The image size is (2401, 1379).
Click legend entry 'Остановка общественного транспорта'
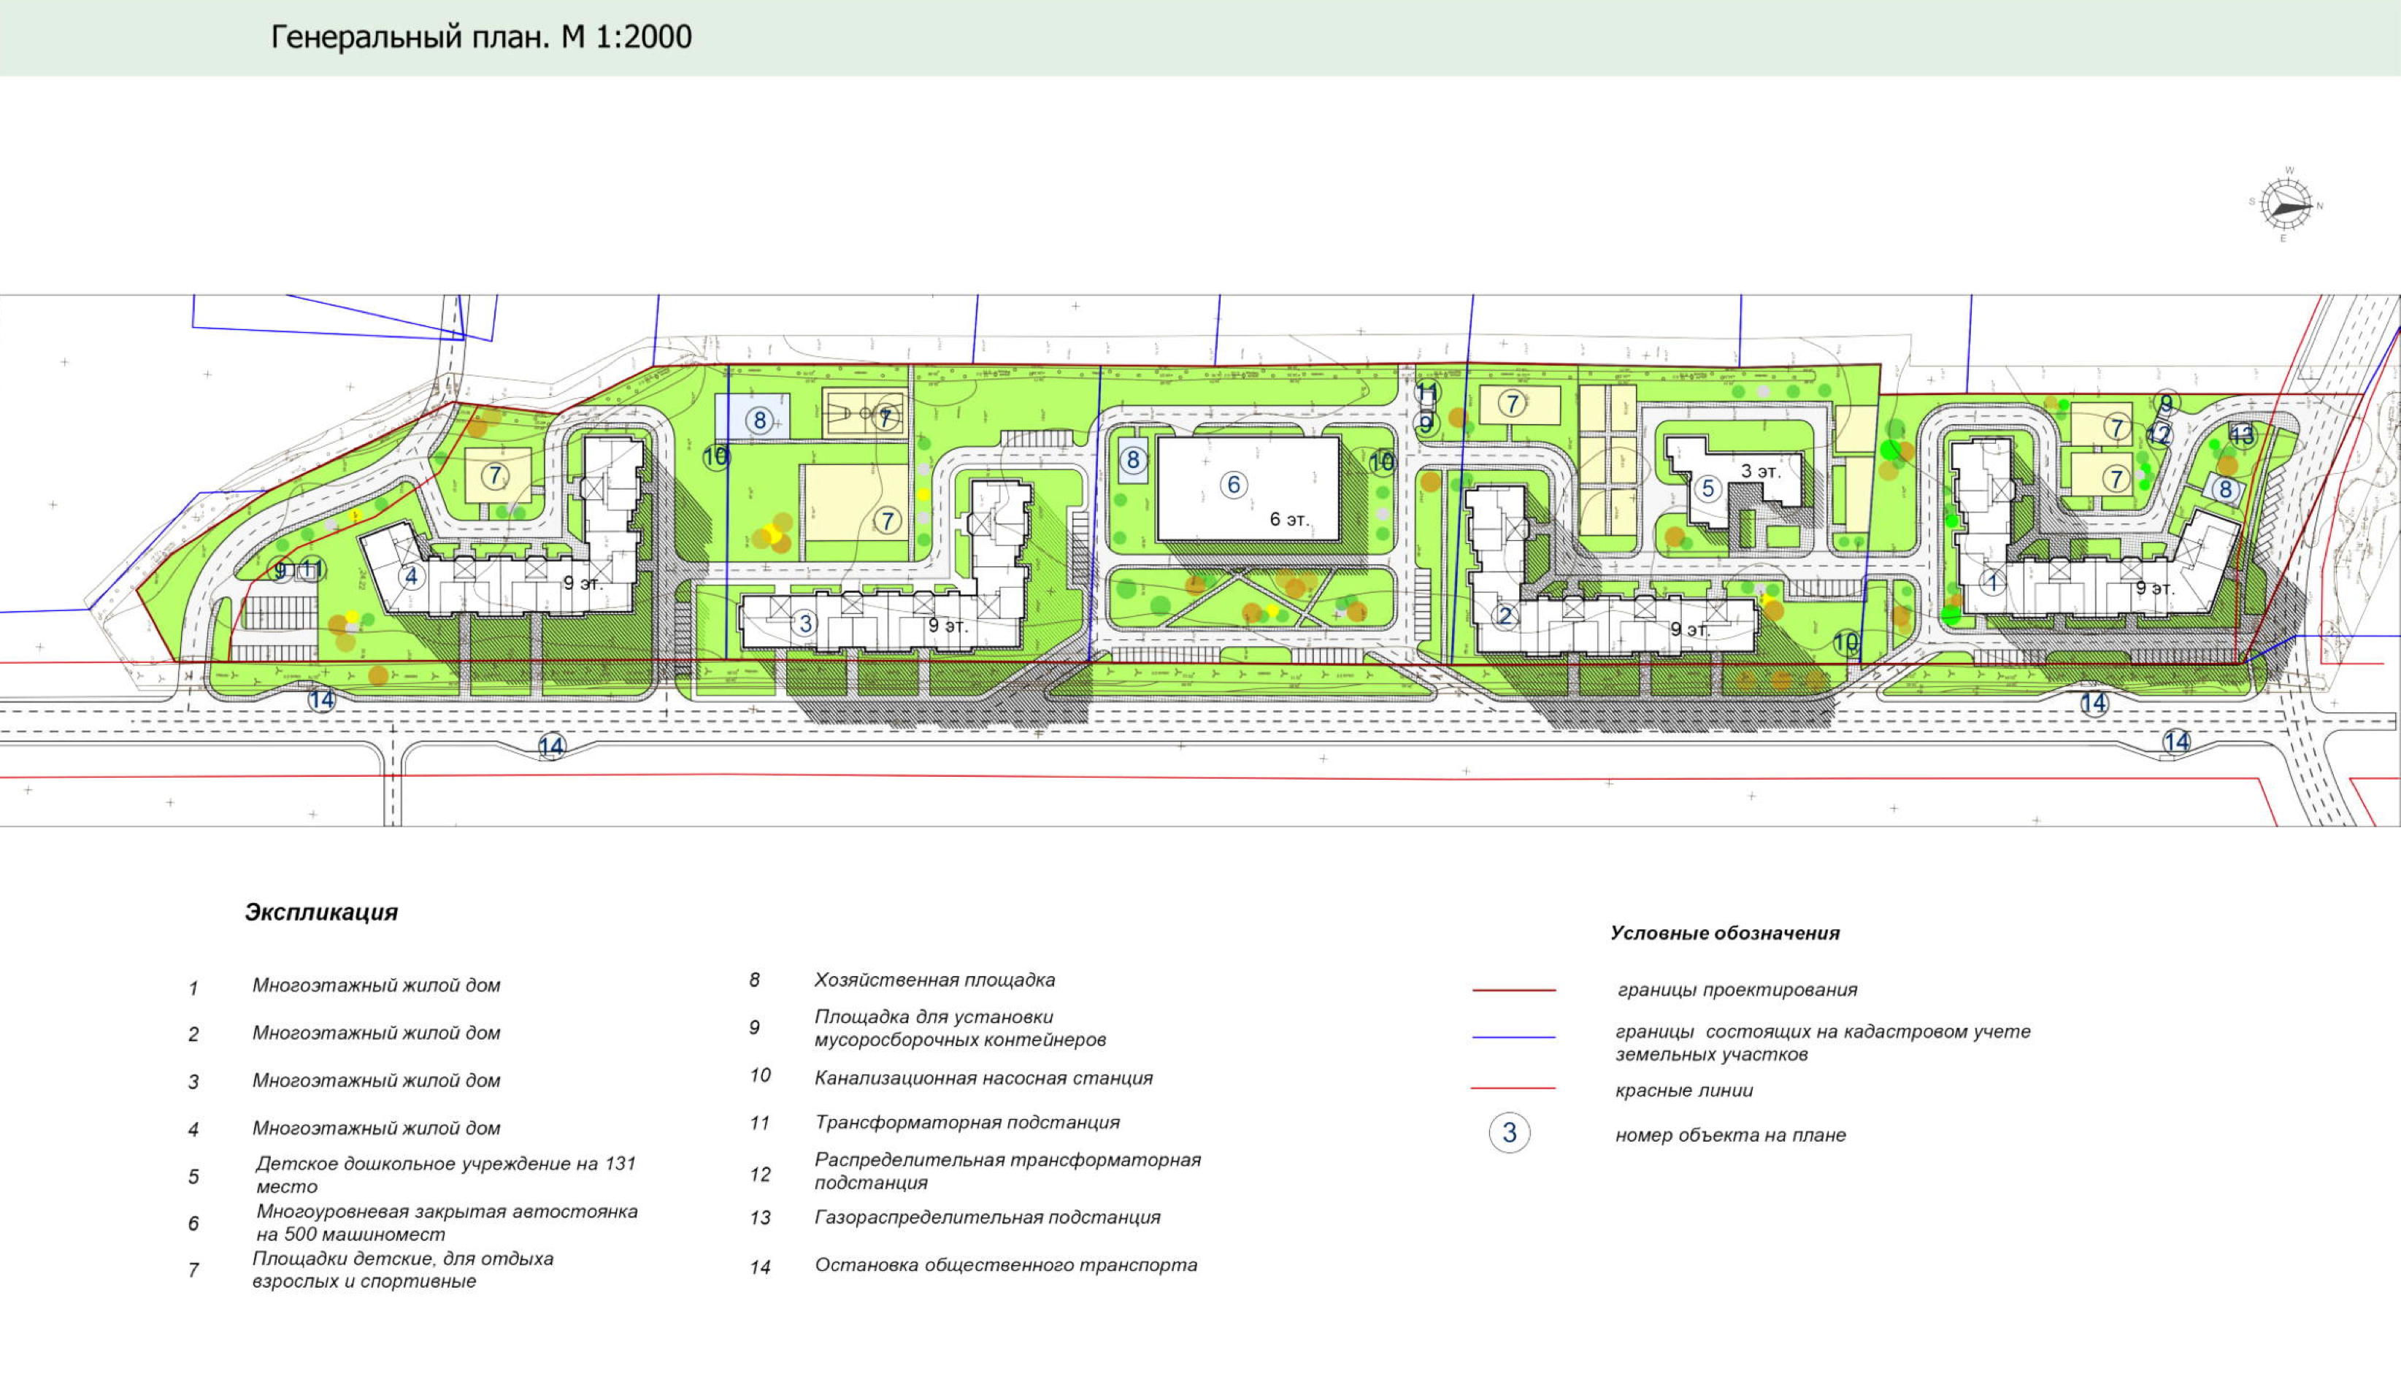click(x=1005, y=1265)
